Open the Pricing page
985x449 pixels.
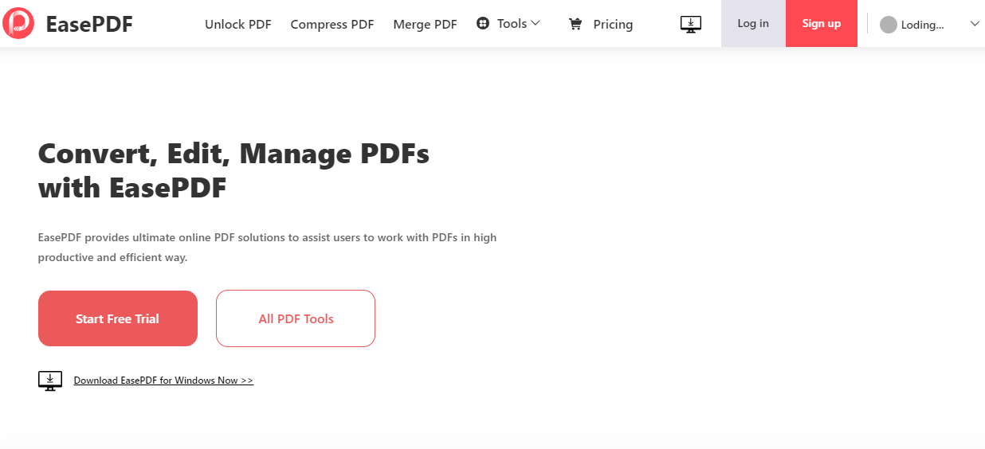point(614,25)
